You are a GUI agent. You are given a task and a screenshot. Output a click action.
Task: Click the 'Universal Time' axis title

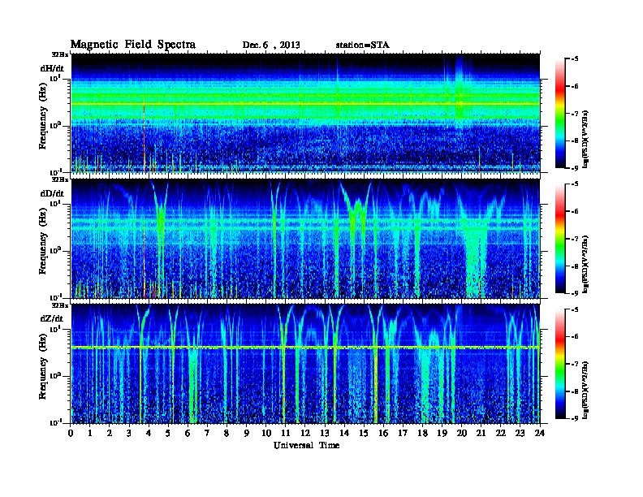[306, 445]
